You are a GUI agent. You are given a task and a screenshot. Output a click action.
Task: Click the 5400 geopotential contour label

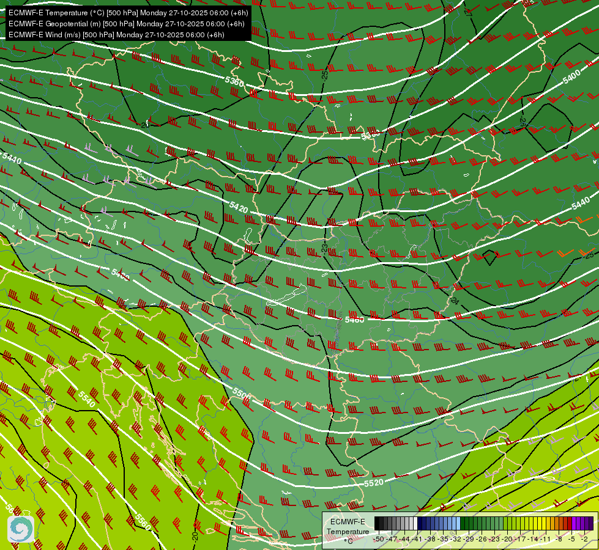(x=571, y=78)
